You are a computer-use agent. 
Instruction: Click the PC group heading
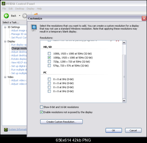coord(45,72)
